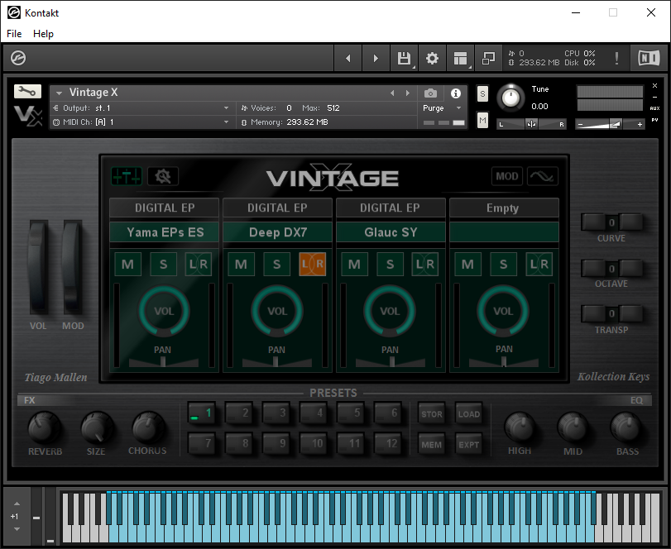Increase the OCTAVE value with right button

[x=630, y=269]
